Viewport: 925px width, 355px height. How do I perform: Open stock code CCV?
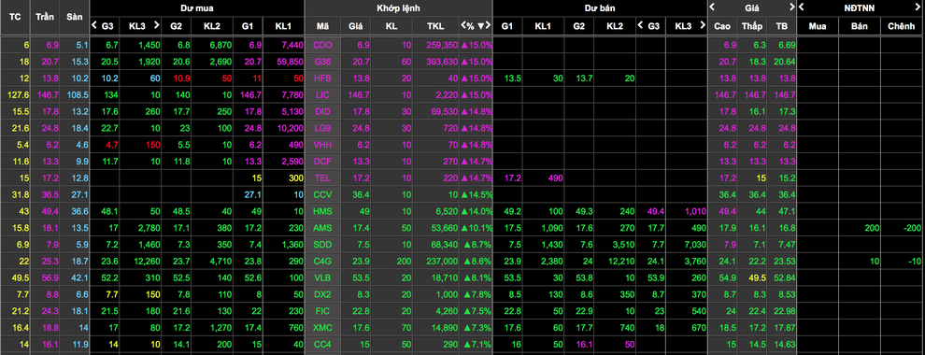pos(322,194)
